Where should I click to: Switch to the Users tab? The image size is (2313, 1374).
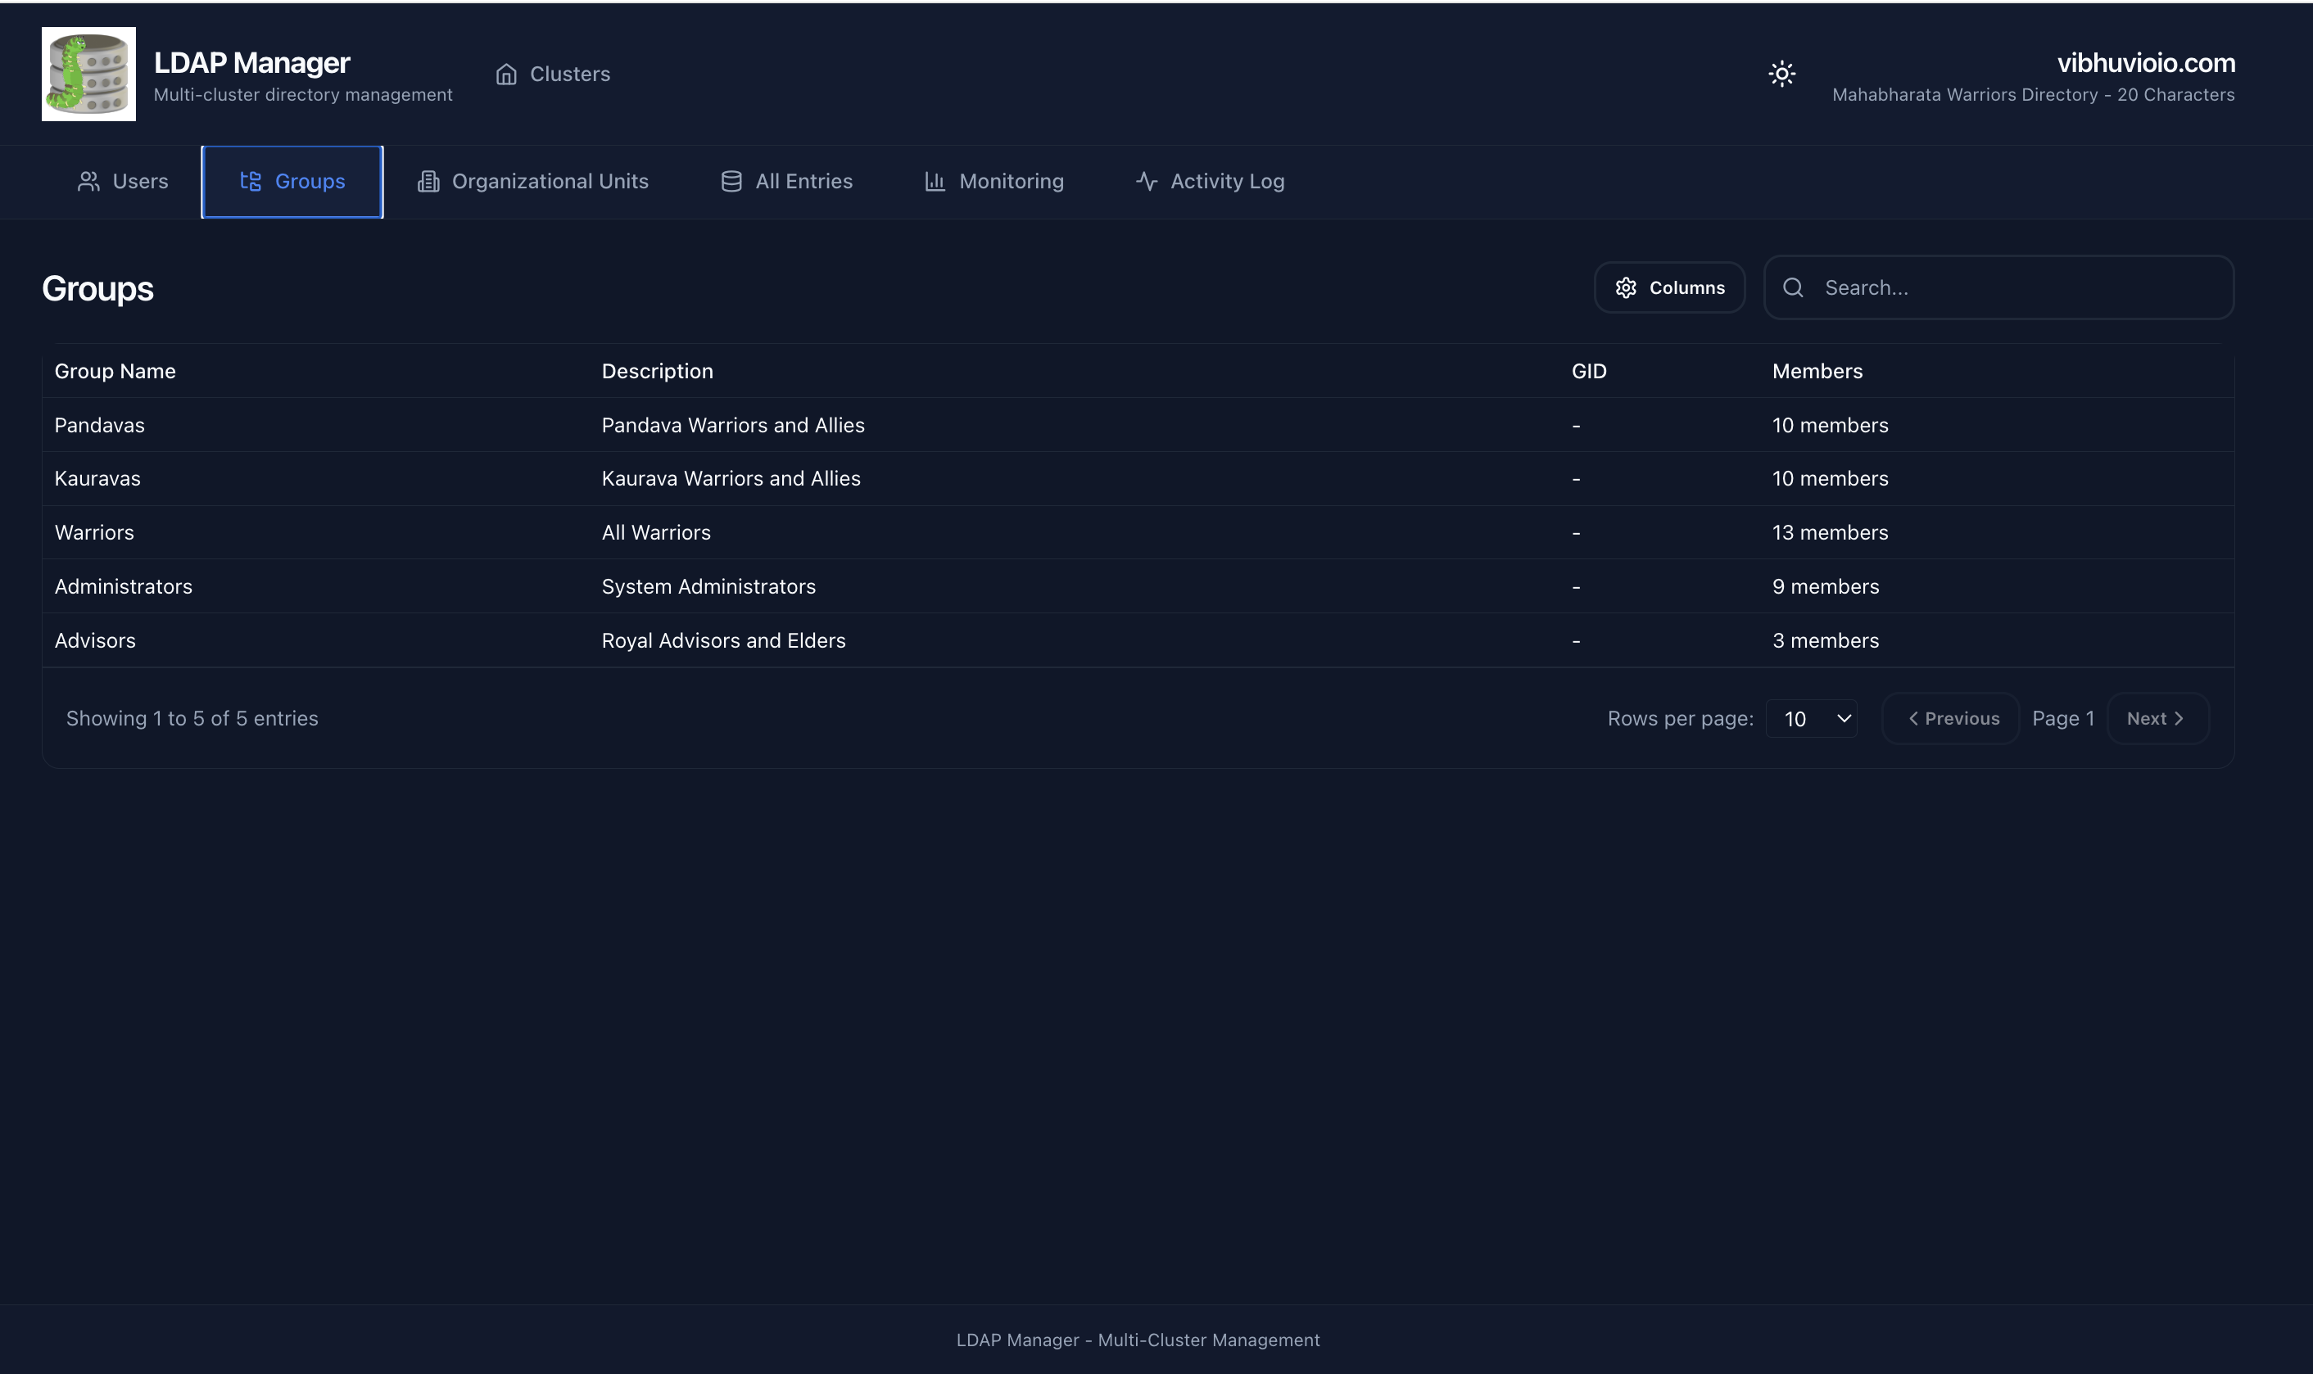point(121,182)
